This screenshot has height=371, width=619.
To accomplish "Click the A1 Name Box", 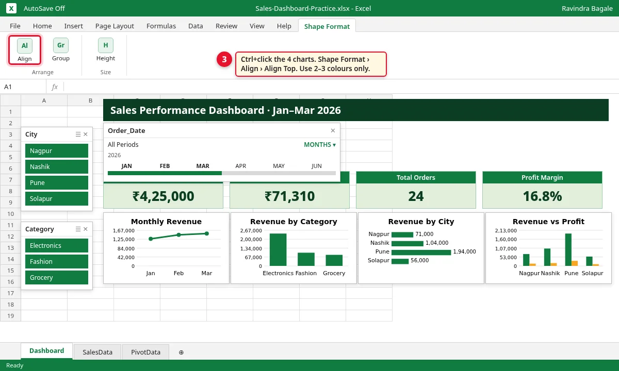I will (x=23, y=87).
